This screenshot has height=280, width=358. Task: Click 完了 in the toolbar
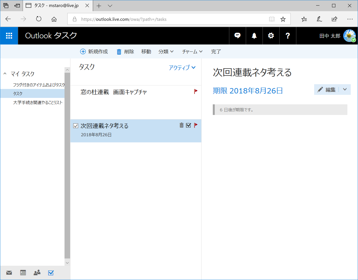click(216, 51)
